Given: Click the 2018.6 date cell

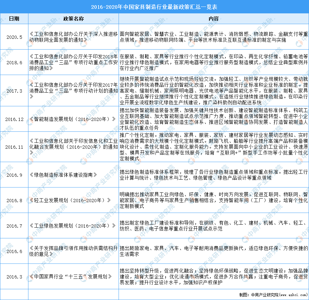Looking at the screenshot, I should (x=14, y=63).
